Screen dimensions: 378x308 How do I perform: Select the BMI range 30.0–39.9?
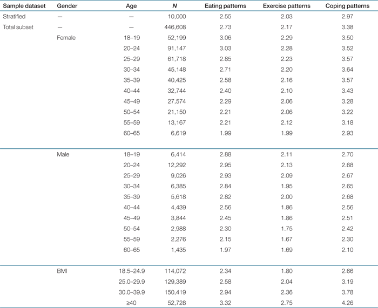[x=132, y=292]
